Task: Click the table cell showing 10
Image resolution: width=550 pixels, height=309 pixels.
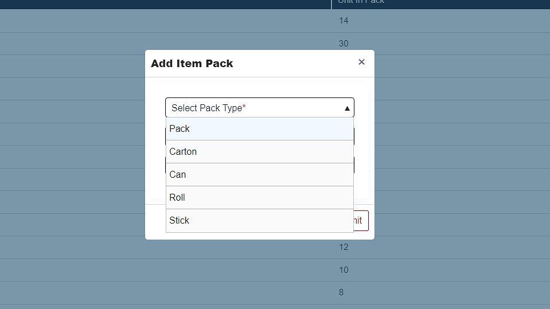Action: click(344, 270)
